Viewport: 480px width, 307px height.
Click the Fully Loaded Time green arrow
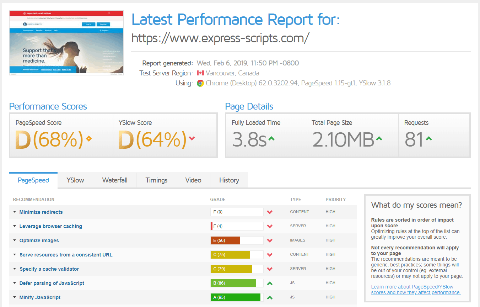pyautogui.click(x=271, y=138)
